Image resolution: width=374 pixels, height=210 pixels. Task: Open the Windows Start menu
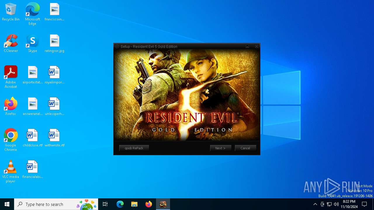[x=7, y=204]
